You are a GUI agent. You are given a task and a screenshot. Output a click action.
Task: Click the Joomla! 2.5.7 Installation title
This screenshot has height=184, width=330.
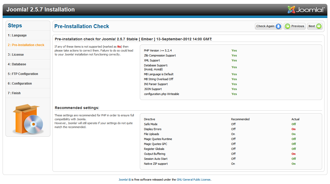(x=40, y=10)
